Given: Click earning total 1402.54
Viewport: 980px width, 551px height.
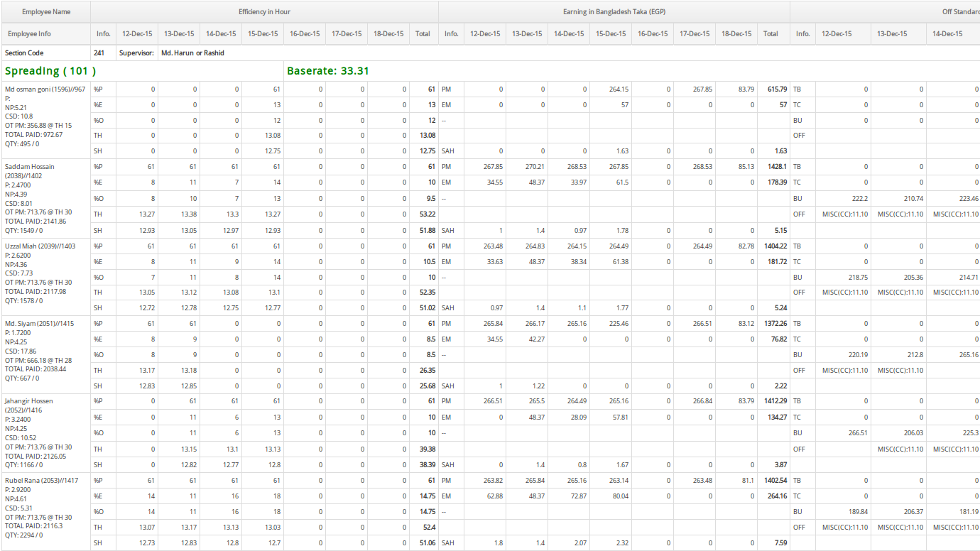Looking at the screenshot, I should click(775, 481).
